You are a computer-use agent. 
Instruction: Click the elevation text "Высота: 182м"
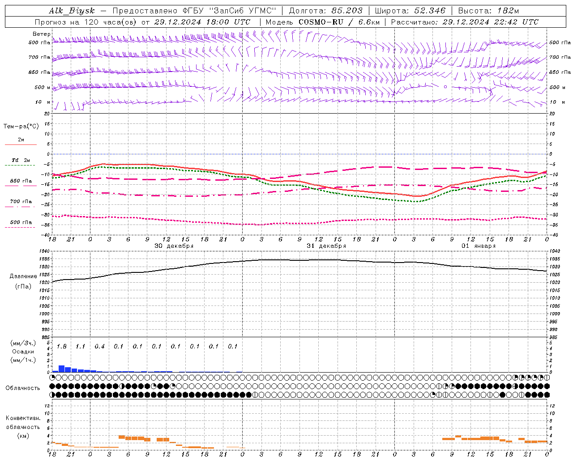[x=488, y=11]
